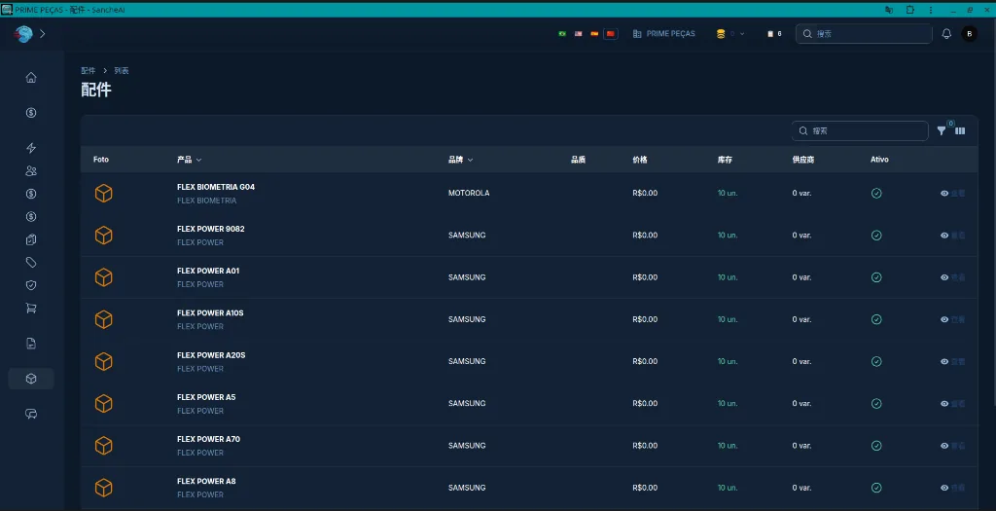Image resolution: width=996 pixels, height=511 pixels.
Task: Switch language with the Spain flag
Action: click(594, 34)
